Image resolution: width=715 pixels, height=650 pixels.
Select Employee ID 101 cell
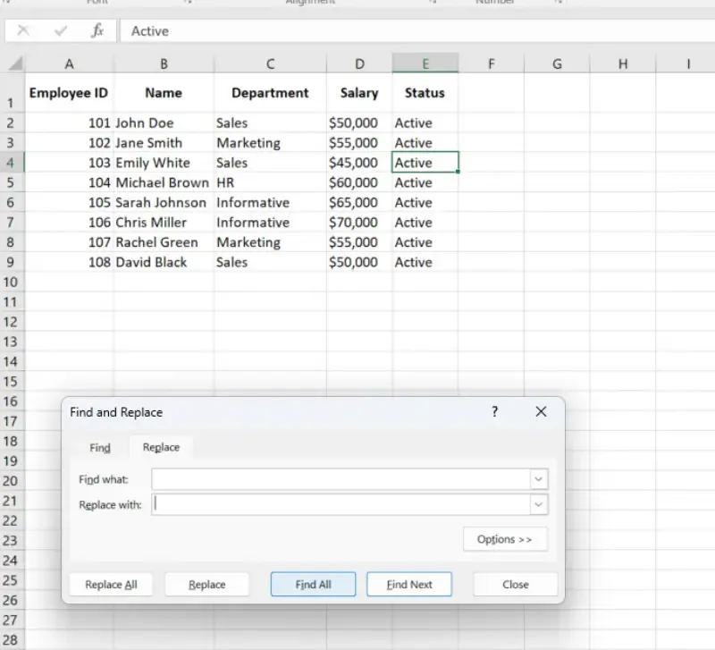pyautogui.click(x=69, y=123)
